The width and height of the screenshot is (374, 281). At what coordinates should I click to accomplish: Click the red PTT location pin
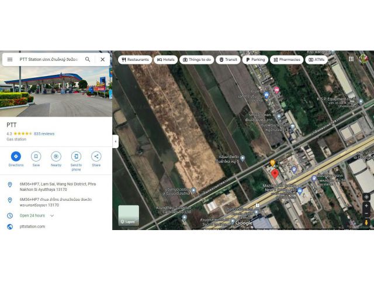[x=275, y=174]
